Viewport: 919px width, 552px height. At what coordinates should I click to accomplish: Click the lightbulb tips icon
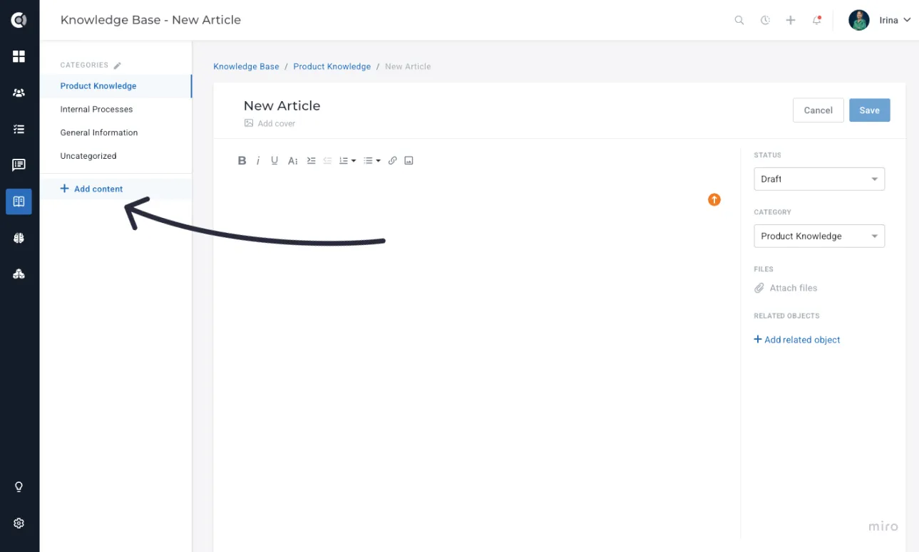click(x=19, y=487)
